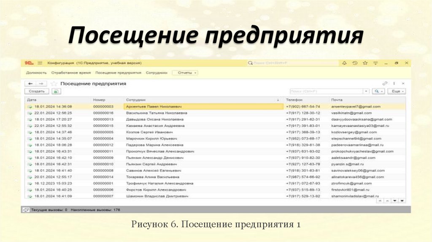Open Отчеты dropdown menu

pyautogui.click(x=185, y=73)
